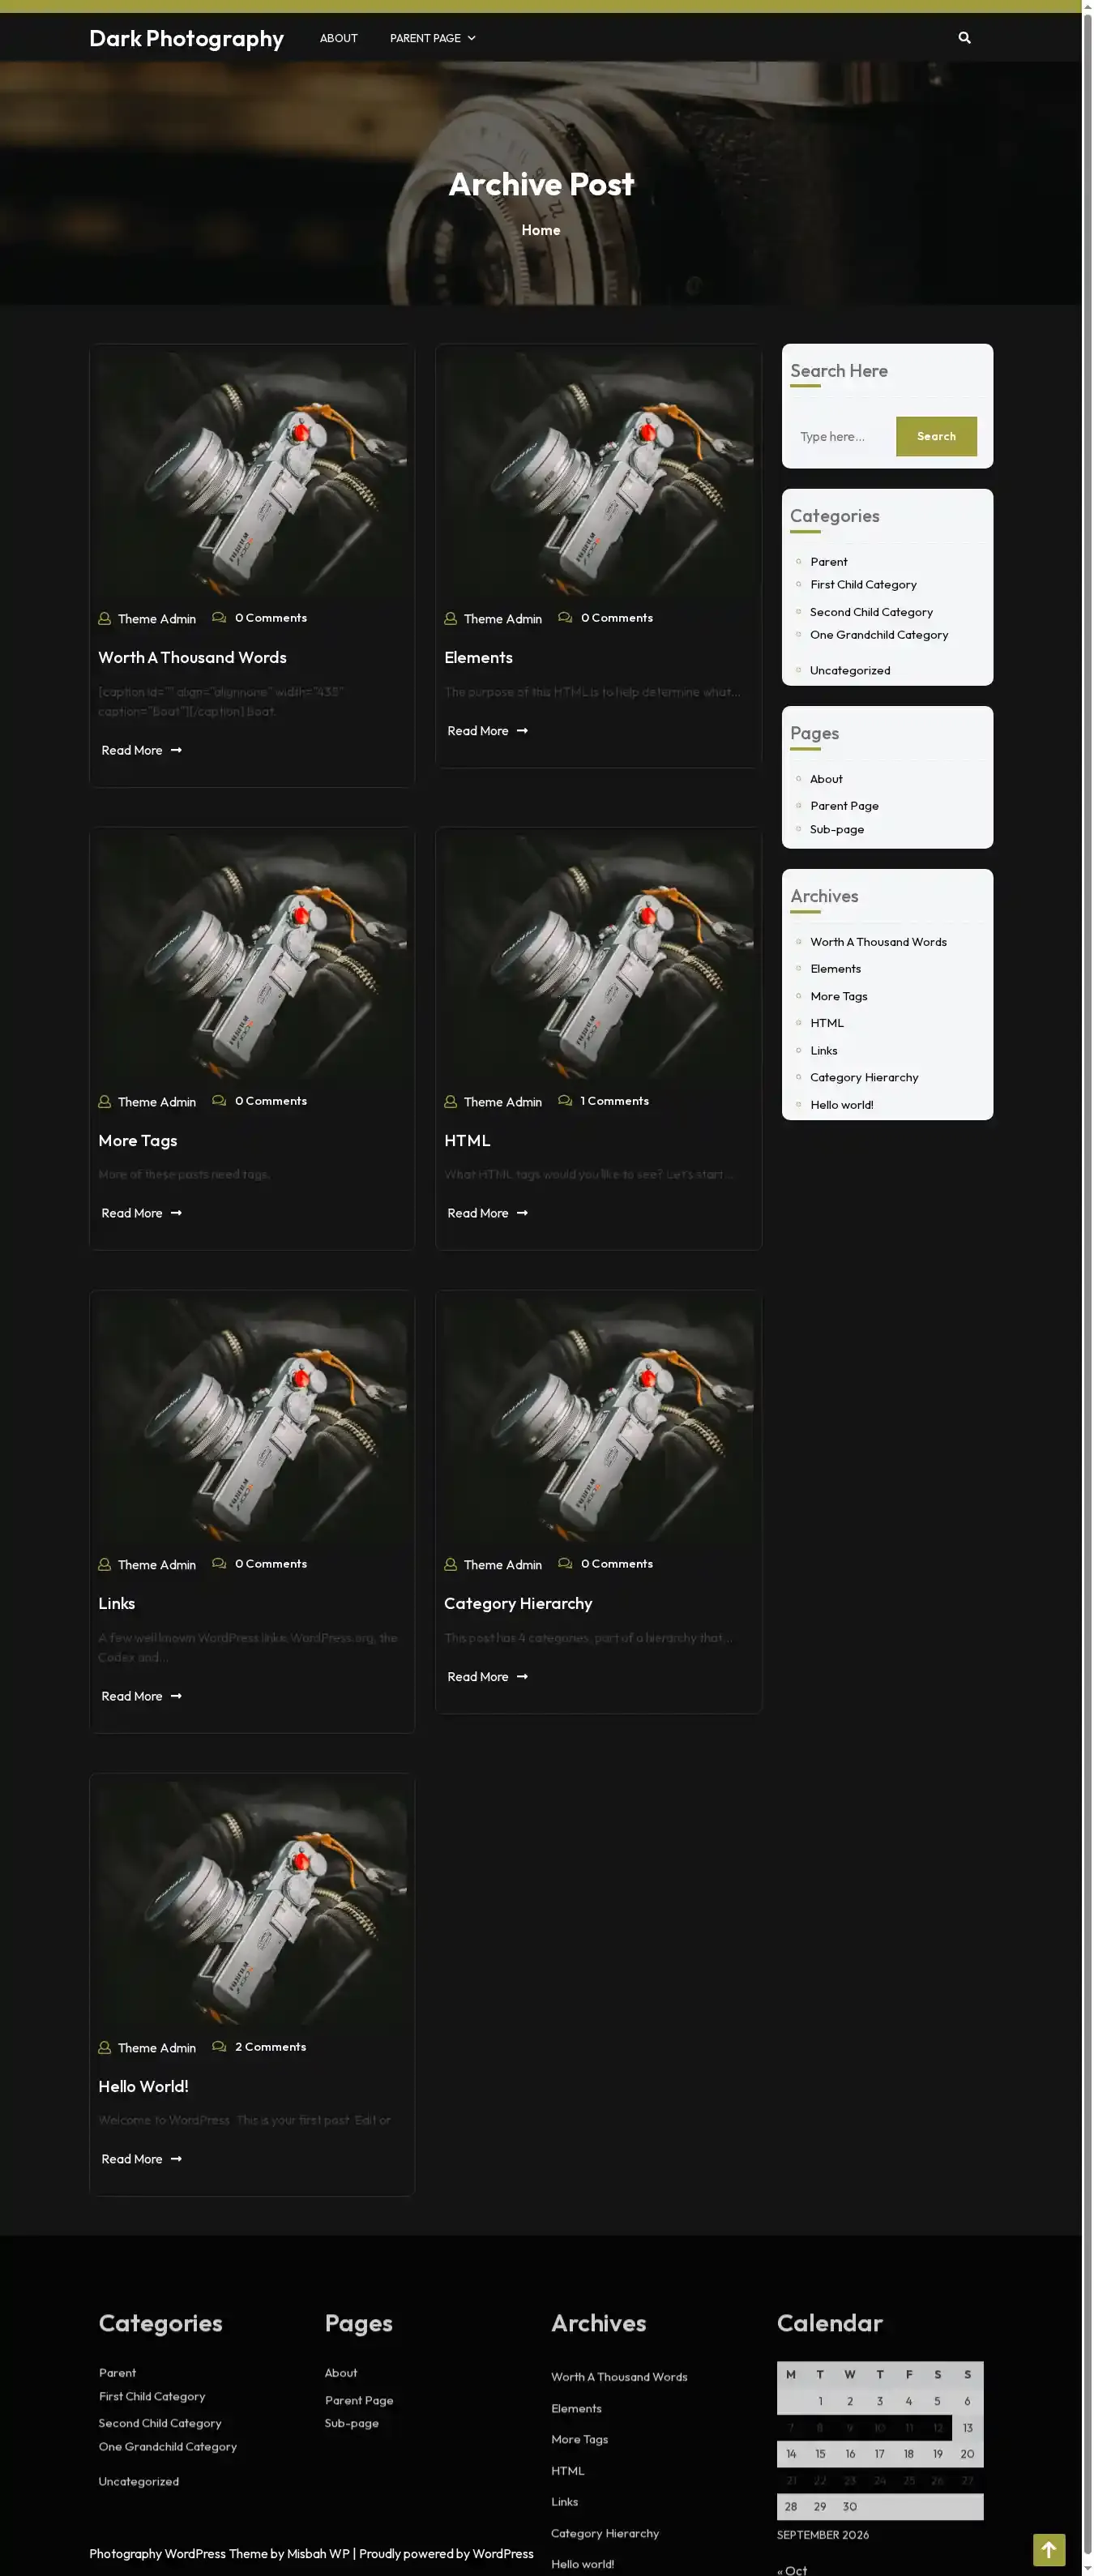Click the HTML post thumbnail image
Screen dimensions: 1094x2576
point(598,957)
